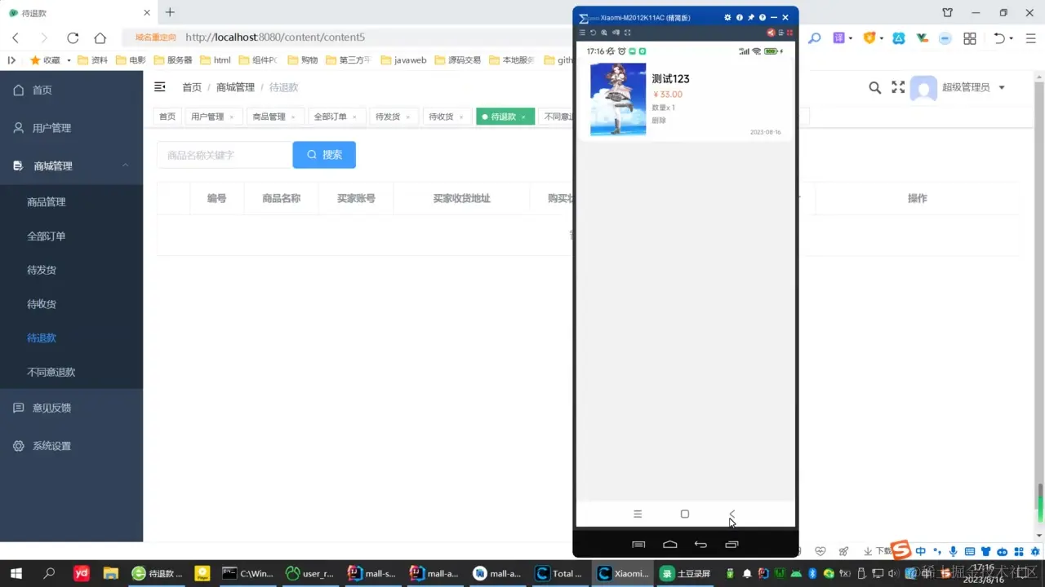
Task: Click the info icon in Xiaomi mirror titlebar
Action: tap(740, 17)
